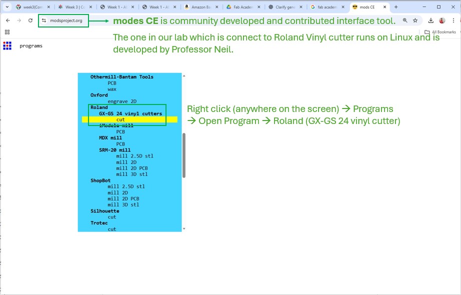Select mill 2D under ShopBot
This screenshot has width=461, height=295.
117,192
